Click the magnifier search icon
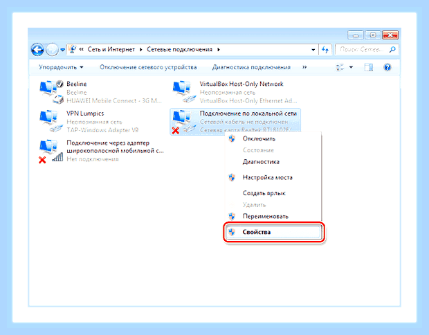429x335 pixels. pos(392,49)
